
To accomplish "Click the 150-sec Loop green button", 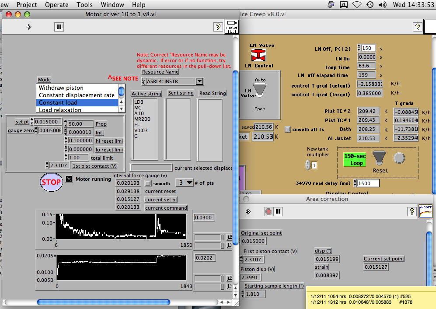I will point(354,159).
